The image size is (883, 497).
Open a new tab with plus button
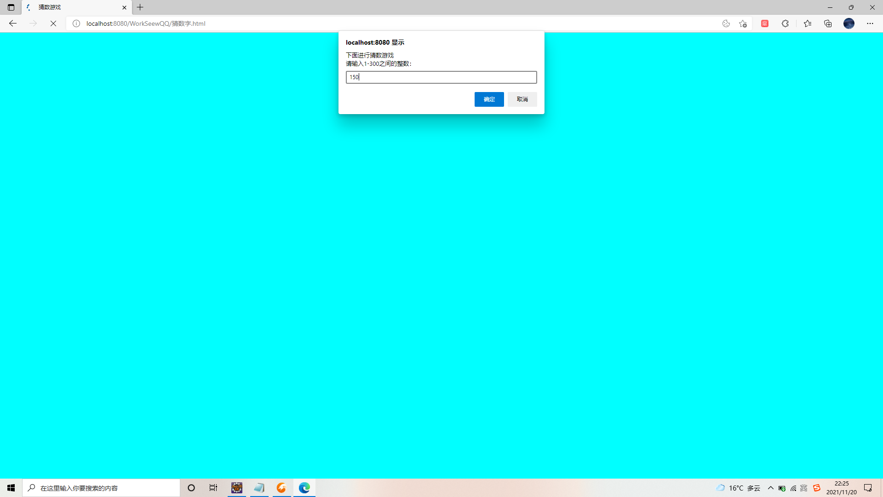[x=140, y=7]
